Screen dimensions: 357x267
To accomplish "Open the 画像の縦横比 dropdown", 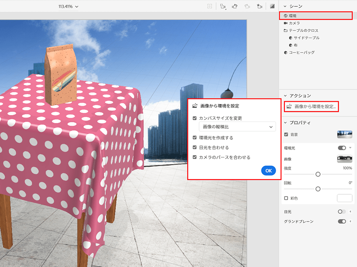I will [237, 127].
